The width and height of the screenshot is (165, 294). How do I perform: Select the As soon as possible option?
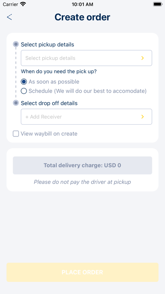point(24,82)
